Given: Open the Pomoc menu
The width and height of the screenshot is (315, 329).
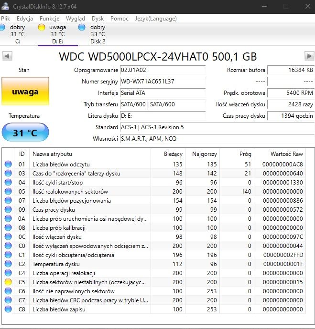Looking at the screenshot, I should click(x=119, y=19).
